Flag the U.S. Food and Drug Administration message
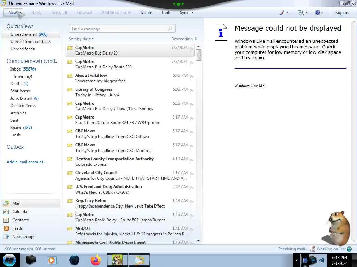 coord(191,188)
